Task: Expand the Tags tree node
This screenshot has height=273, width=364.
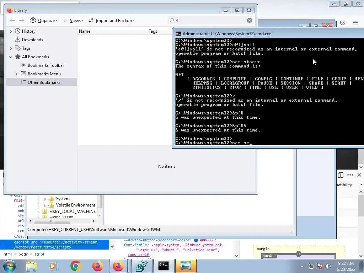Action: tap(11, 48)
